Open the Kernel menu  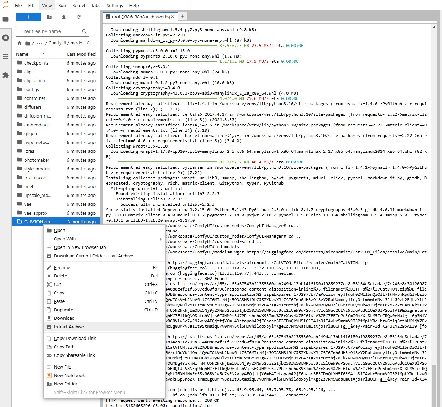78,5
